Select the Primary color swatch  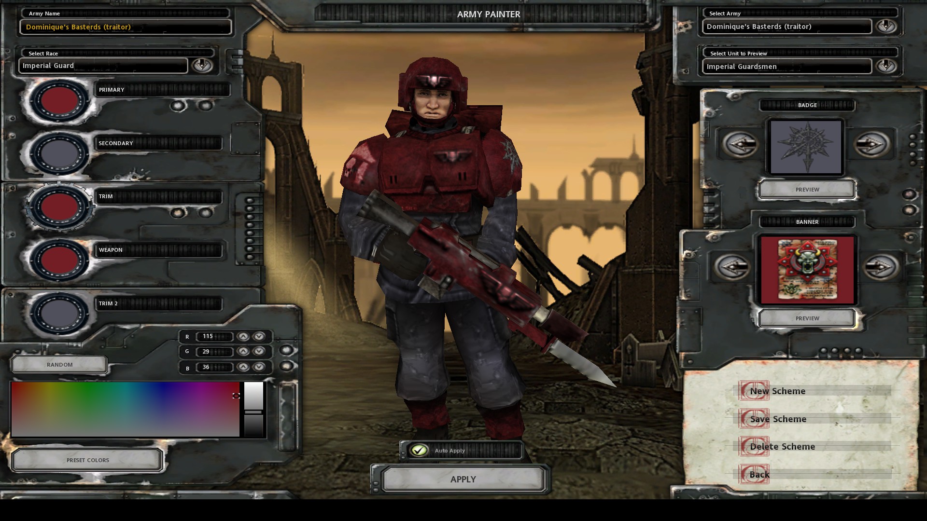59,100
